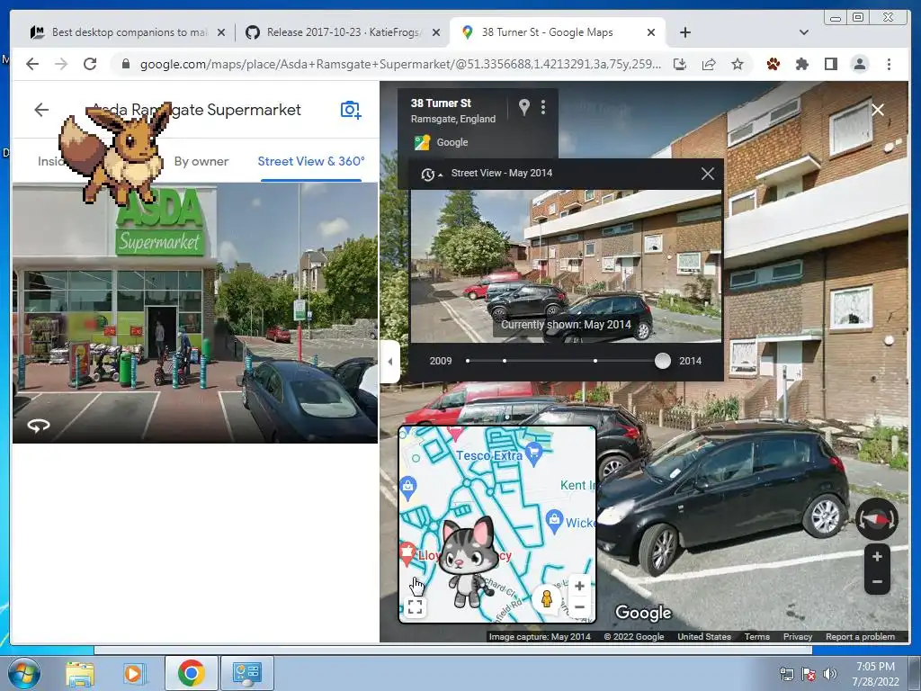Select the Street View & 360° tab
Screen dimensions: 921x691
point(311,161)
